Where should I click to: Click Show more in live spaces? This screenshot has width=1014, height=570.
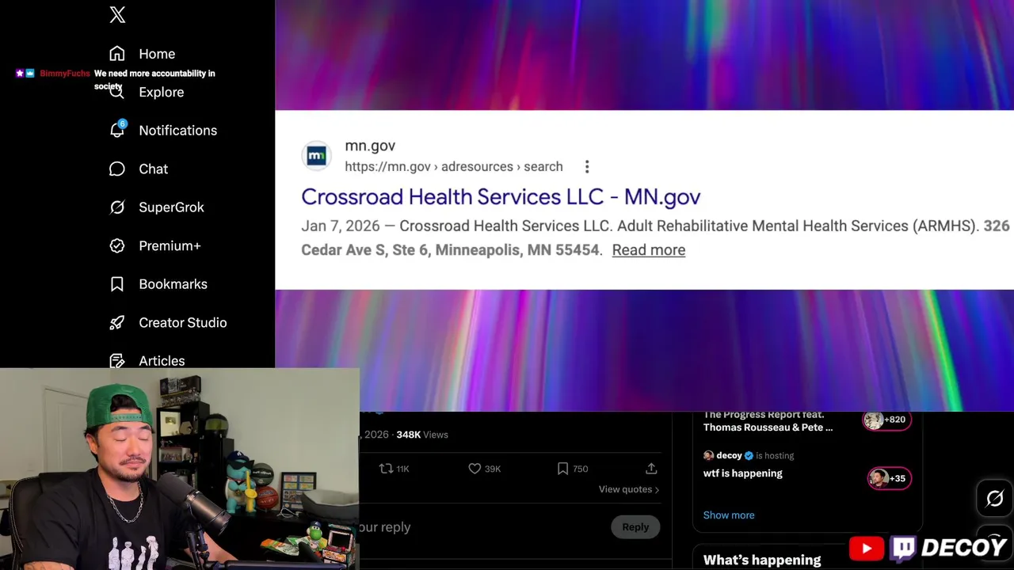(x=729, y=515)
